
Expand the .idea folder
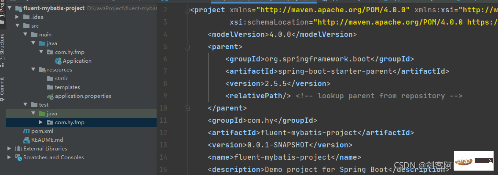tap(18, 17)
